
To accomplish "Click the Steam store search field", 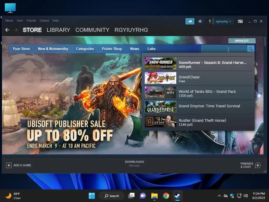I will (224, 49).
